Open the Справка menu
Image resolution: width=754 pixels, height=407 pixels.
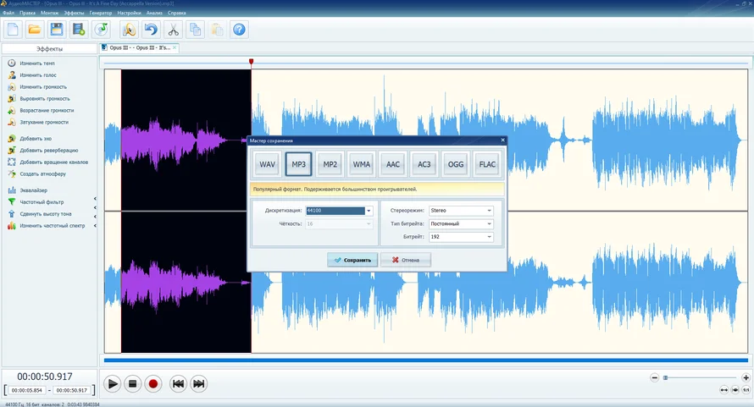click(x=176, y=13)
